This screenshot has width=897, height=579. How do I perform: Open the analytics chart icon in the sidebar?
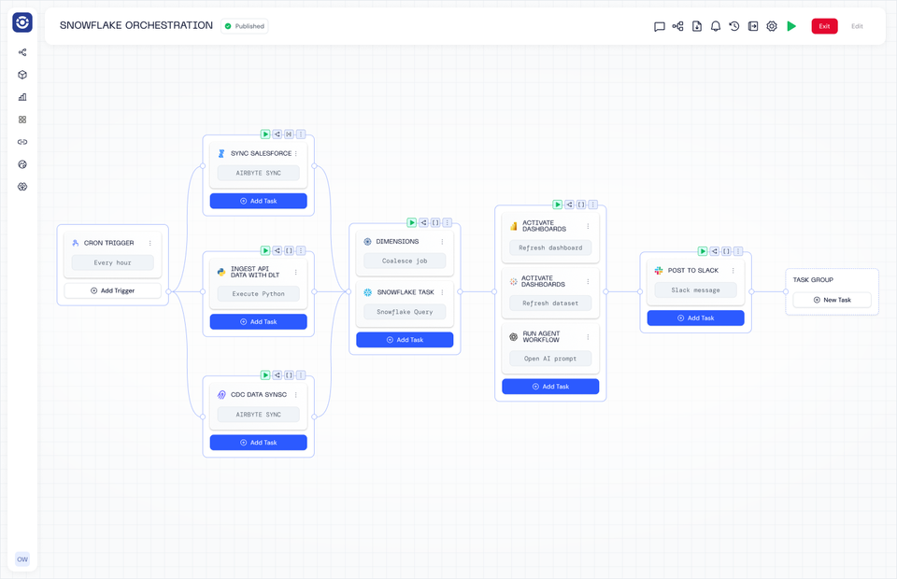pos(21,97)
